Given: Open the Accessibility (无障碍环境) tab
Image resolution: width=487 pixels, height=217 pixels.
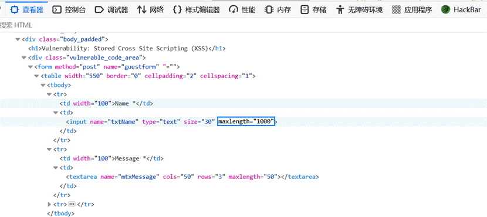Looking at the screenshot, I should click(x=359, y=9).
